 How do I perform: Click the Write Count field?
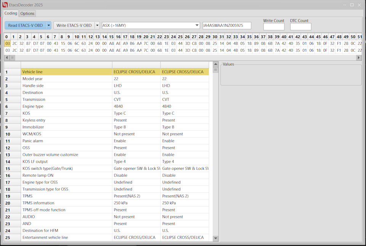[x=274, y=27]
